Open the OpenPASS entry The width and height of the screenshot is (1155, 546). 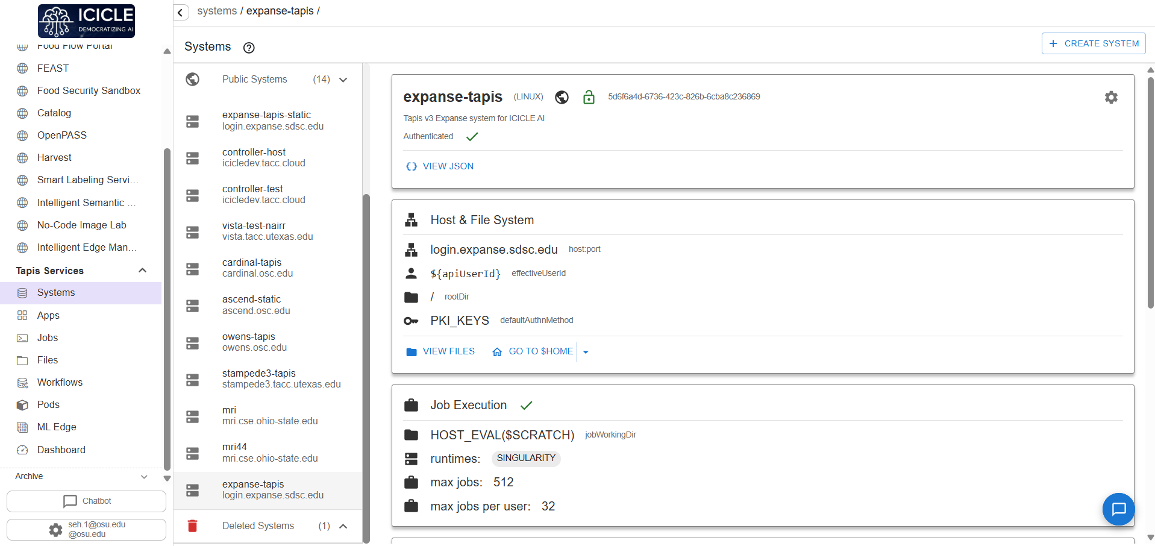pos(81,135)
